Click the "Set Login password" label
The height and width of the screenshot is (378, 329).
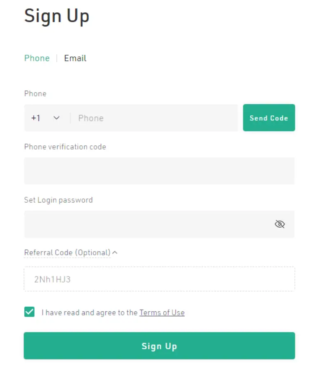click(58, 200)
